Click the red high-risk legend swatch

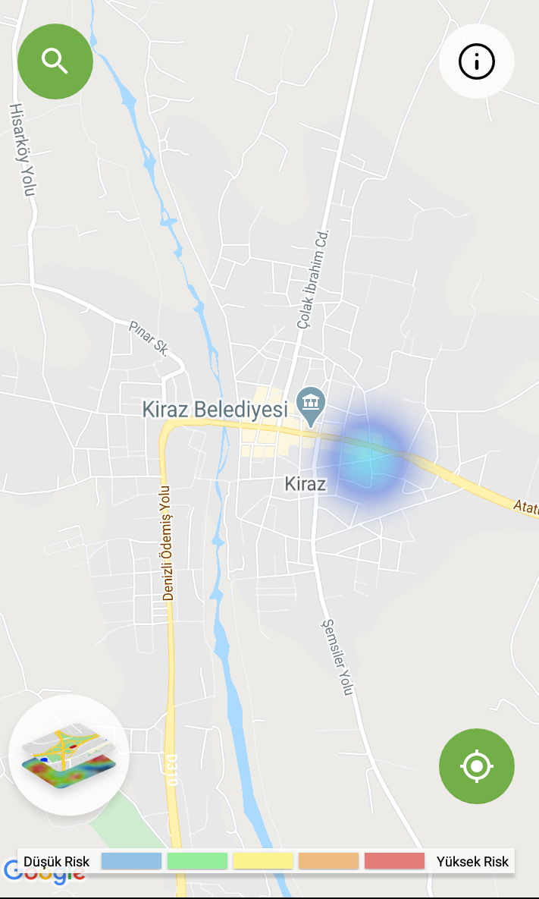(x=394, y=860)
